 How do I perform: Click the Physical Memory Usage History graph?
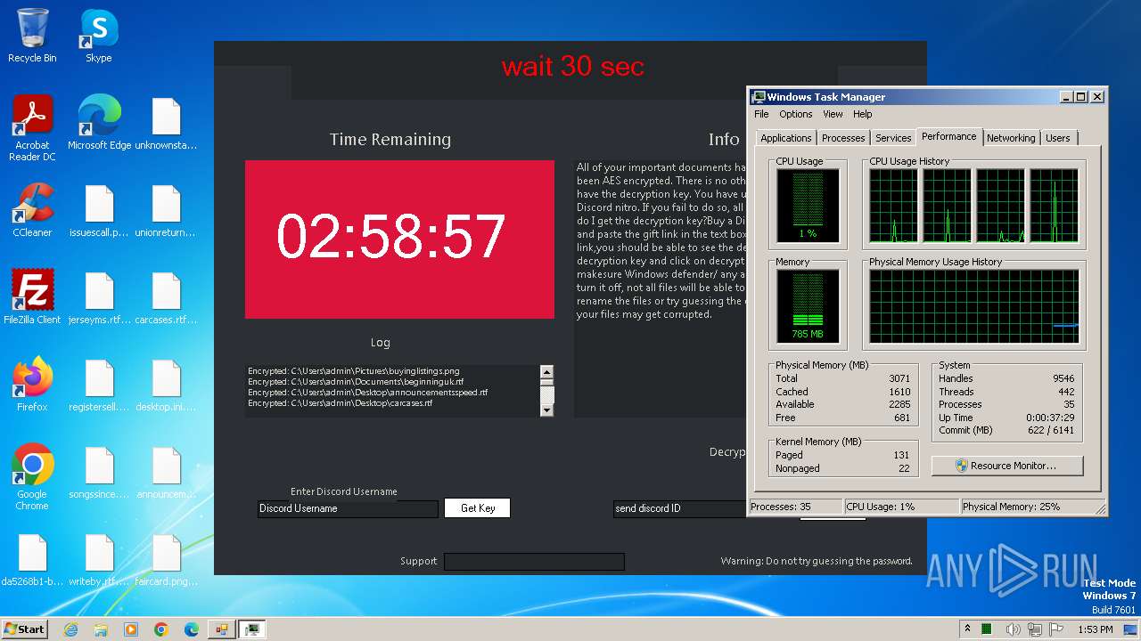973,306
